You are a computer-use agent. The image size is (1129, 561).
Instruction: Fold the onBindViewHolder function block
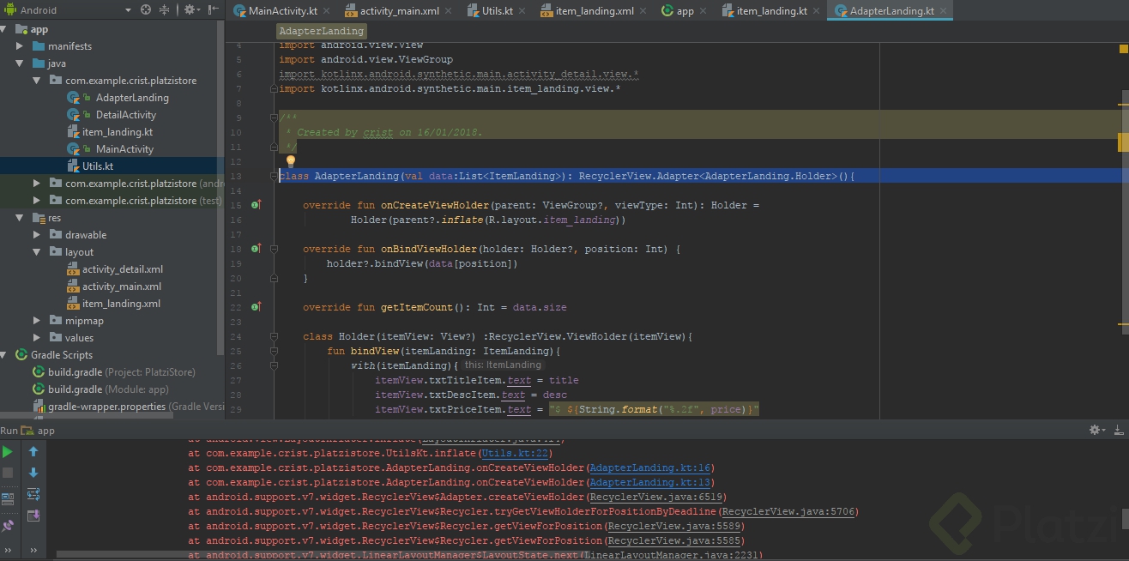pos(275,249)
